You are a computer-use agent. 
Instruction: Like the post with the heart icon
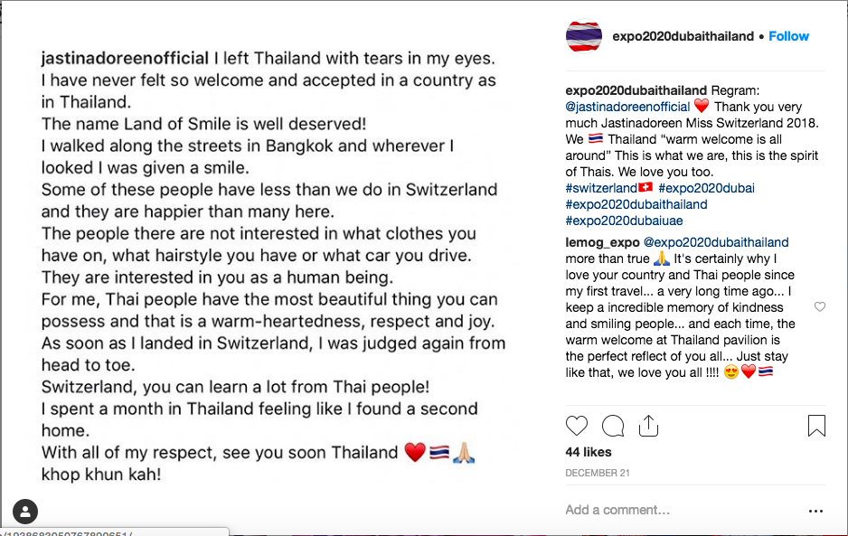click(577, 427)
